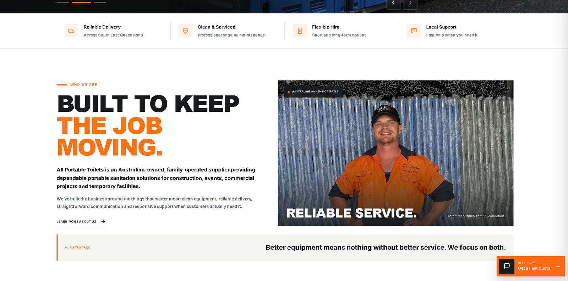Open the Learn More About Us link

(81, 222)
